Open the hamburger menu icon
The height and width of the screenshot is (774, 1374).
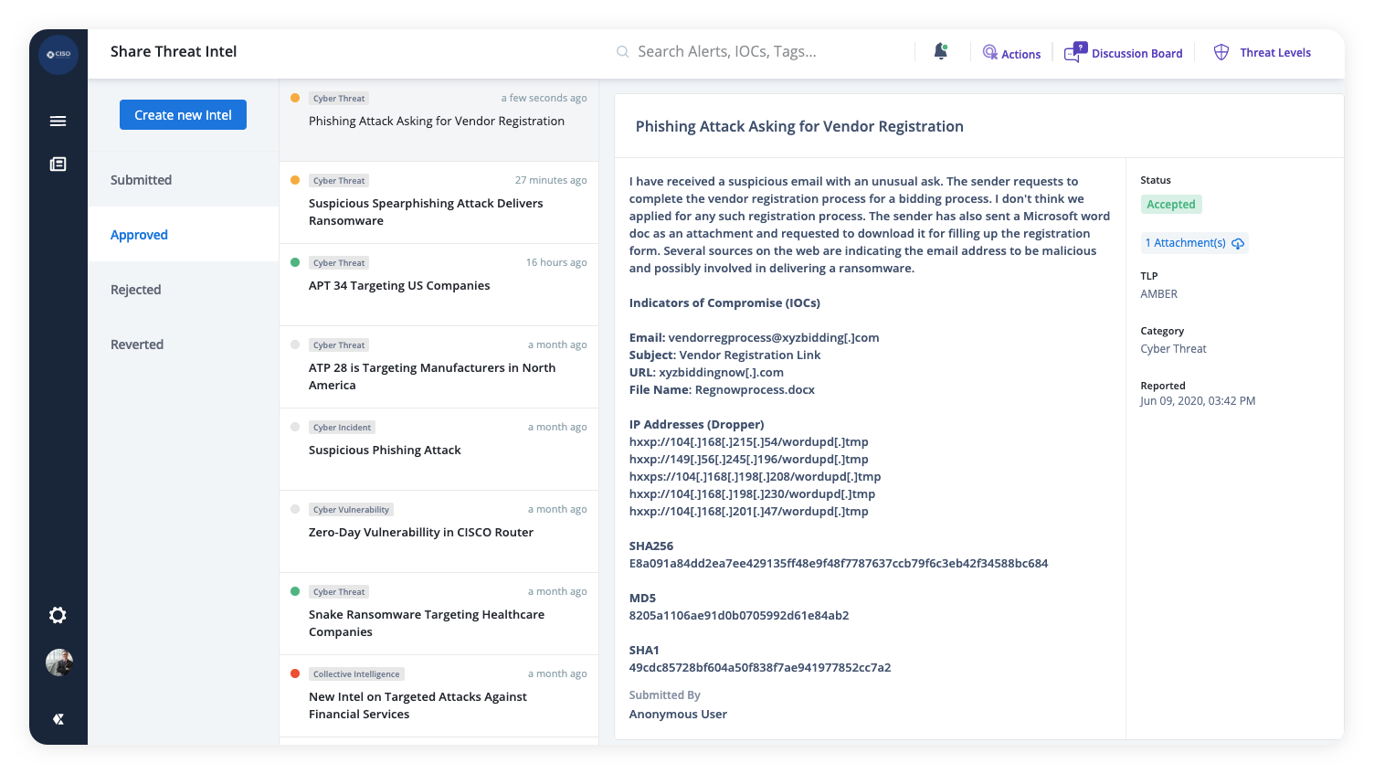(58, 121)
